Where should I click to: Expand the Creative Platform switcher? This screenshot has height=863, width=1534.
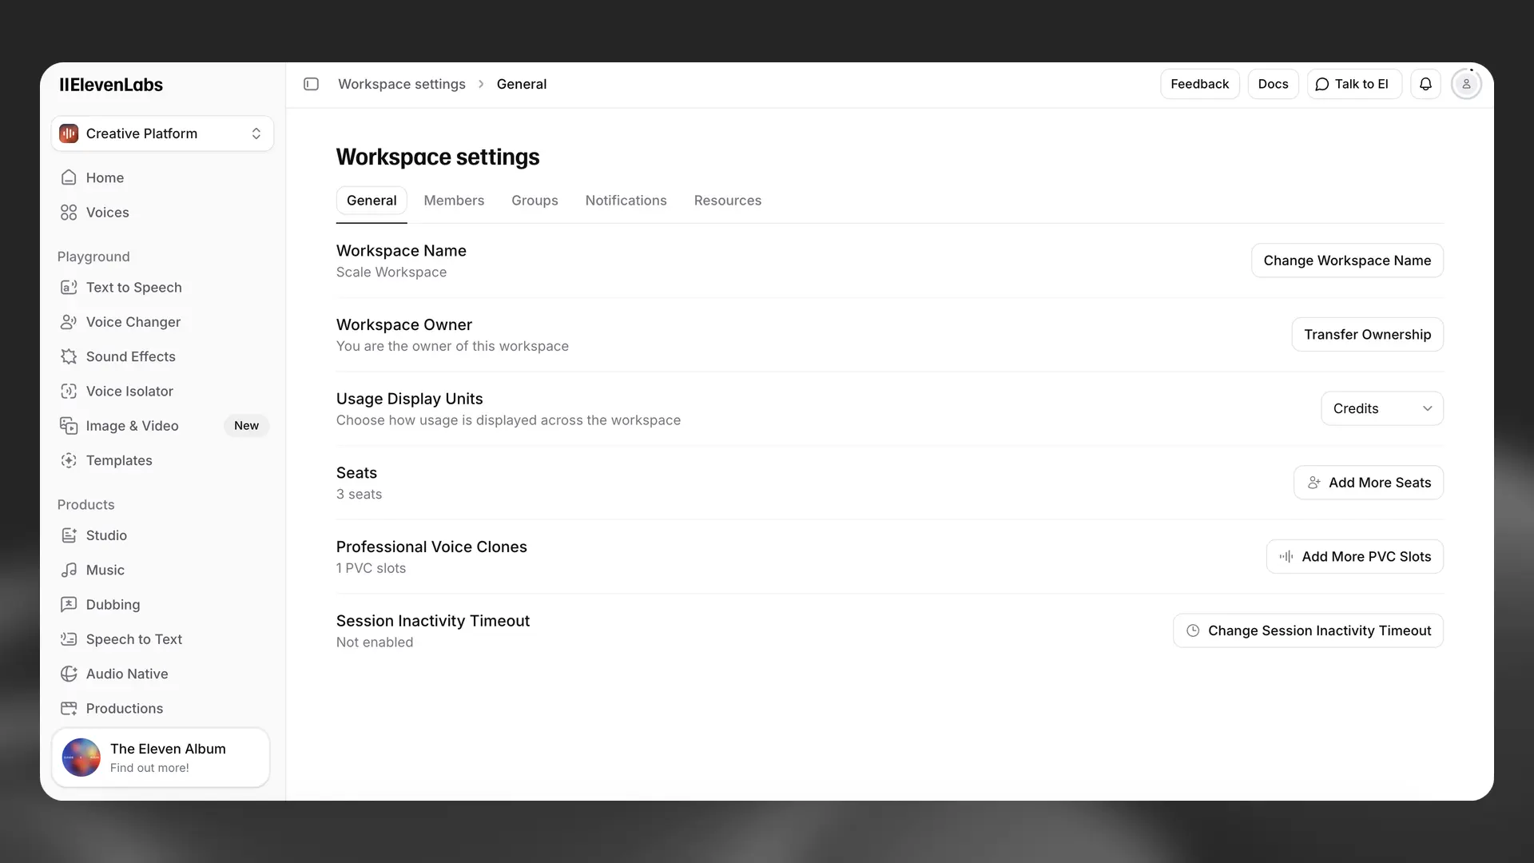[162, 133]
